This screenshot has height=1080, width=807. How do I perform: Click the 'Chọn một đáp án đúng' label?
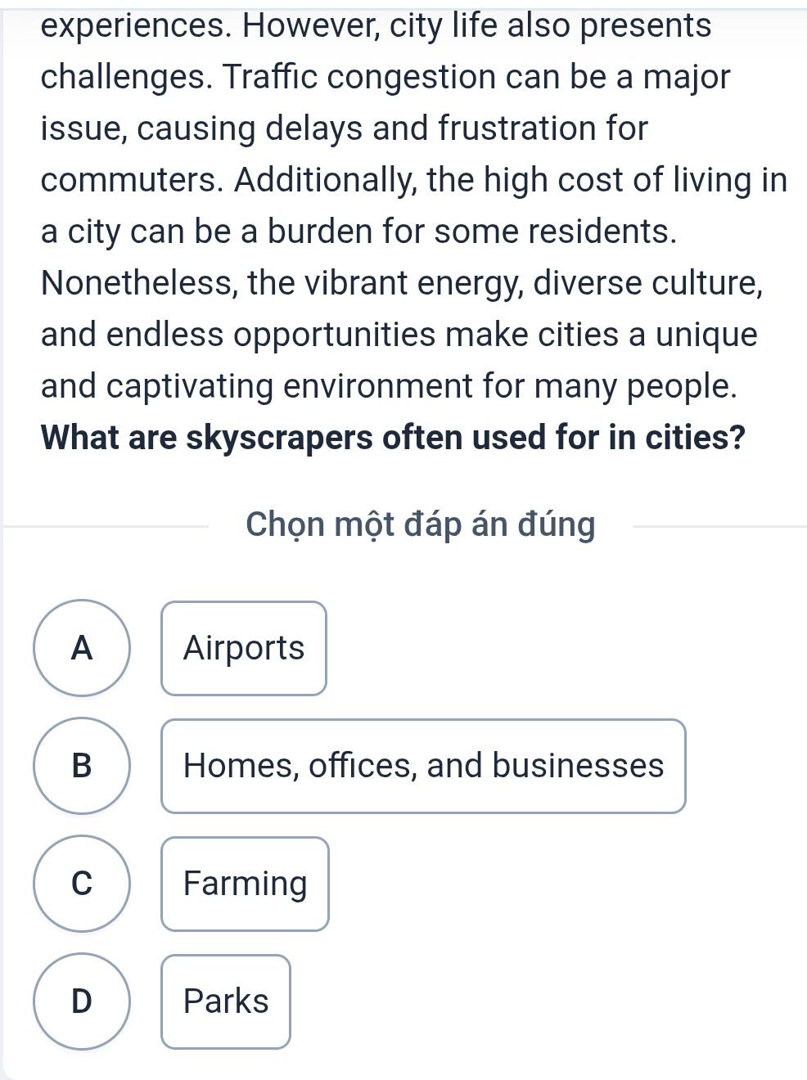[421, 525]
